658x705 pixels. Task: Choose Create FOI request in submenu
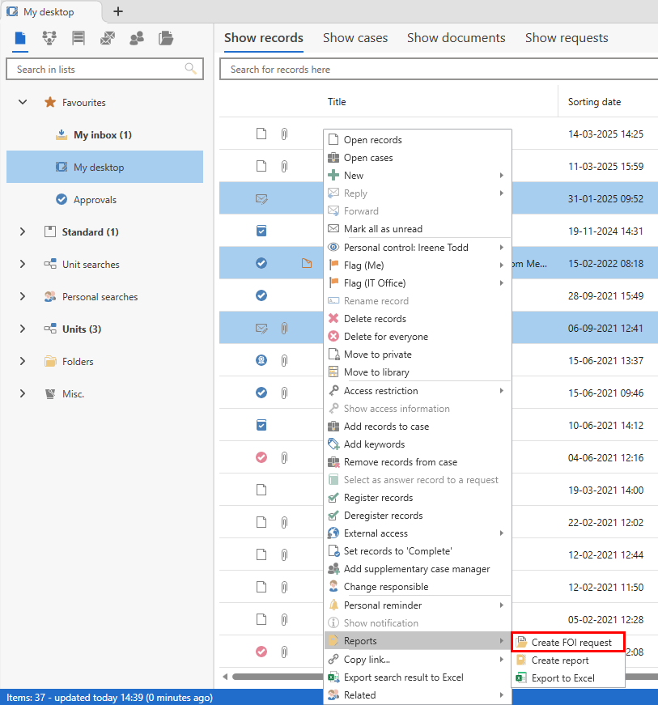571,643
